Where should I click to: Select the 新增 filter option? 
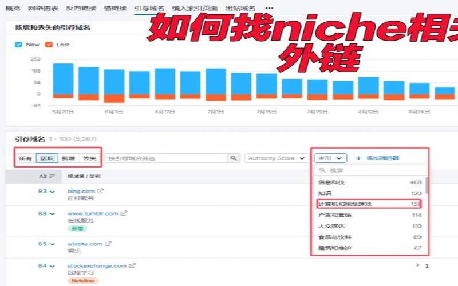coord(68,158)
